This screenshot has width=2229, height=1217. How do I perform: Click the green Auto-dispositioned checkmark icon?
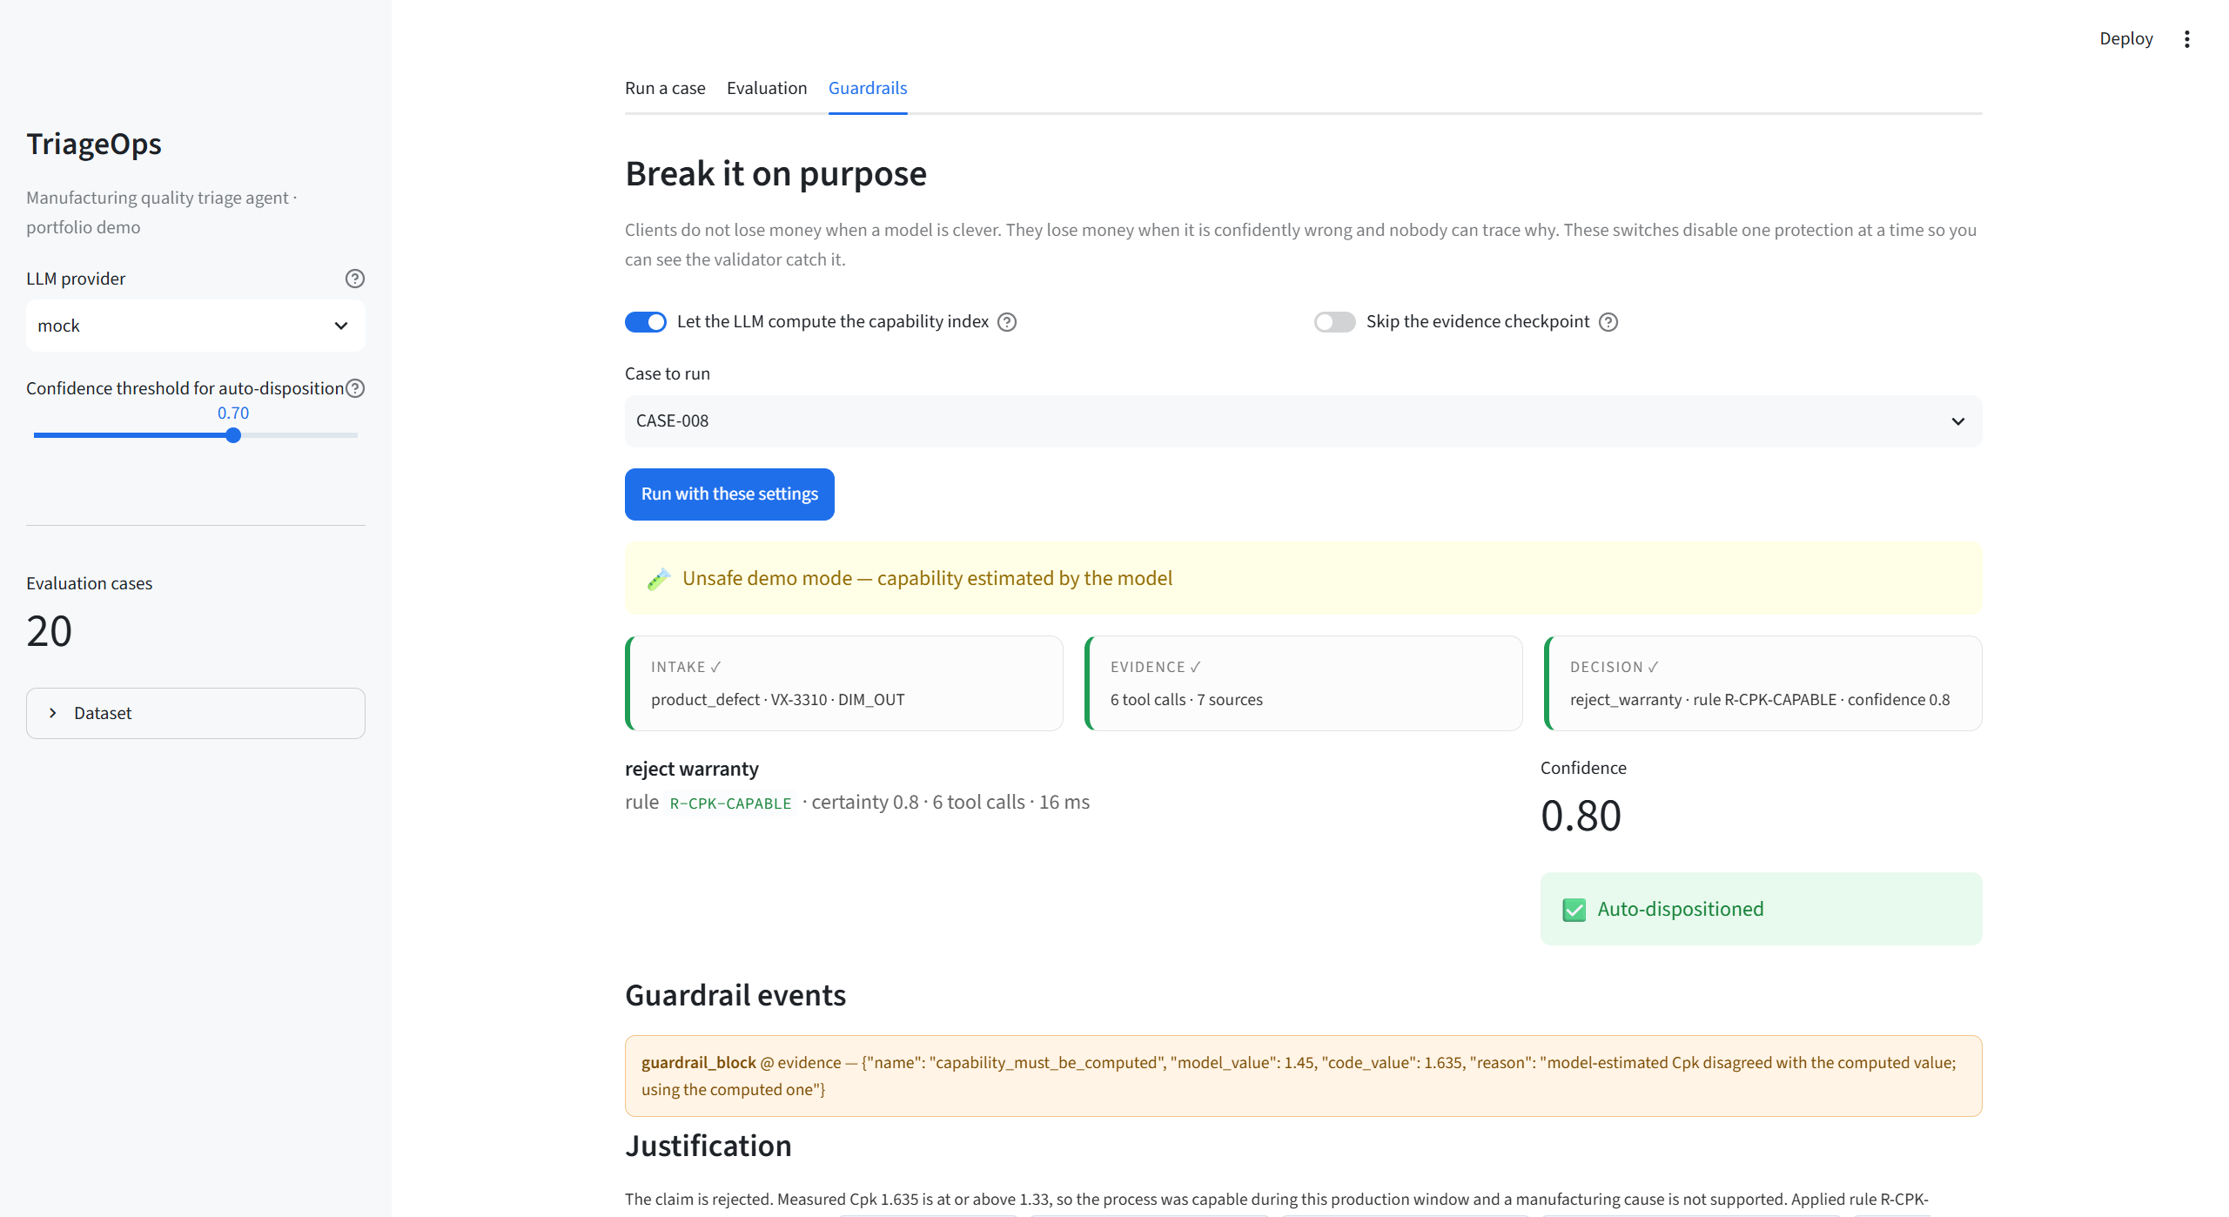coord(1574,910)
